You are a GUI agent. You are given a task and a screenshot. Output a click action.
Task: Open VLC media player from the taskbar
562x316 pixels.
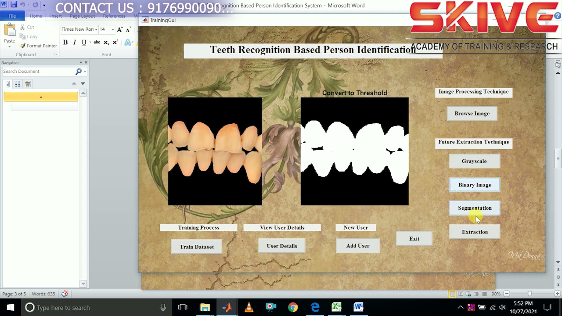coord(249,307)
